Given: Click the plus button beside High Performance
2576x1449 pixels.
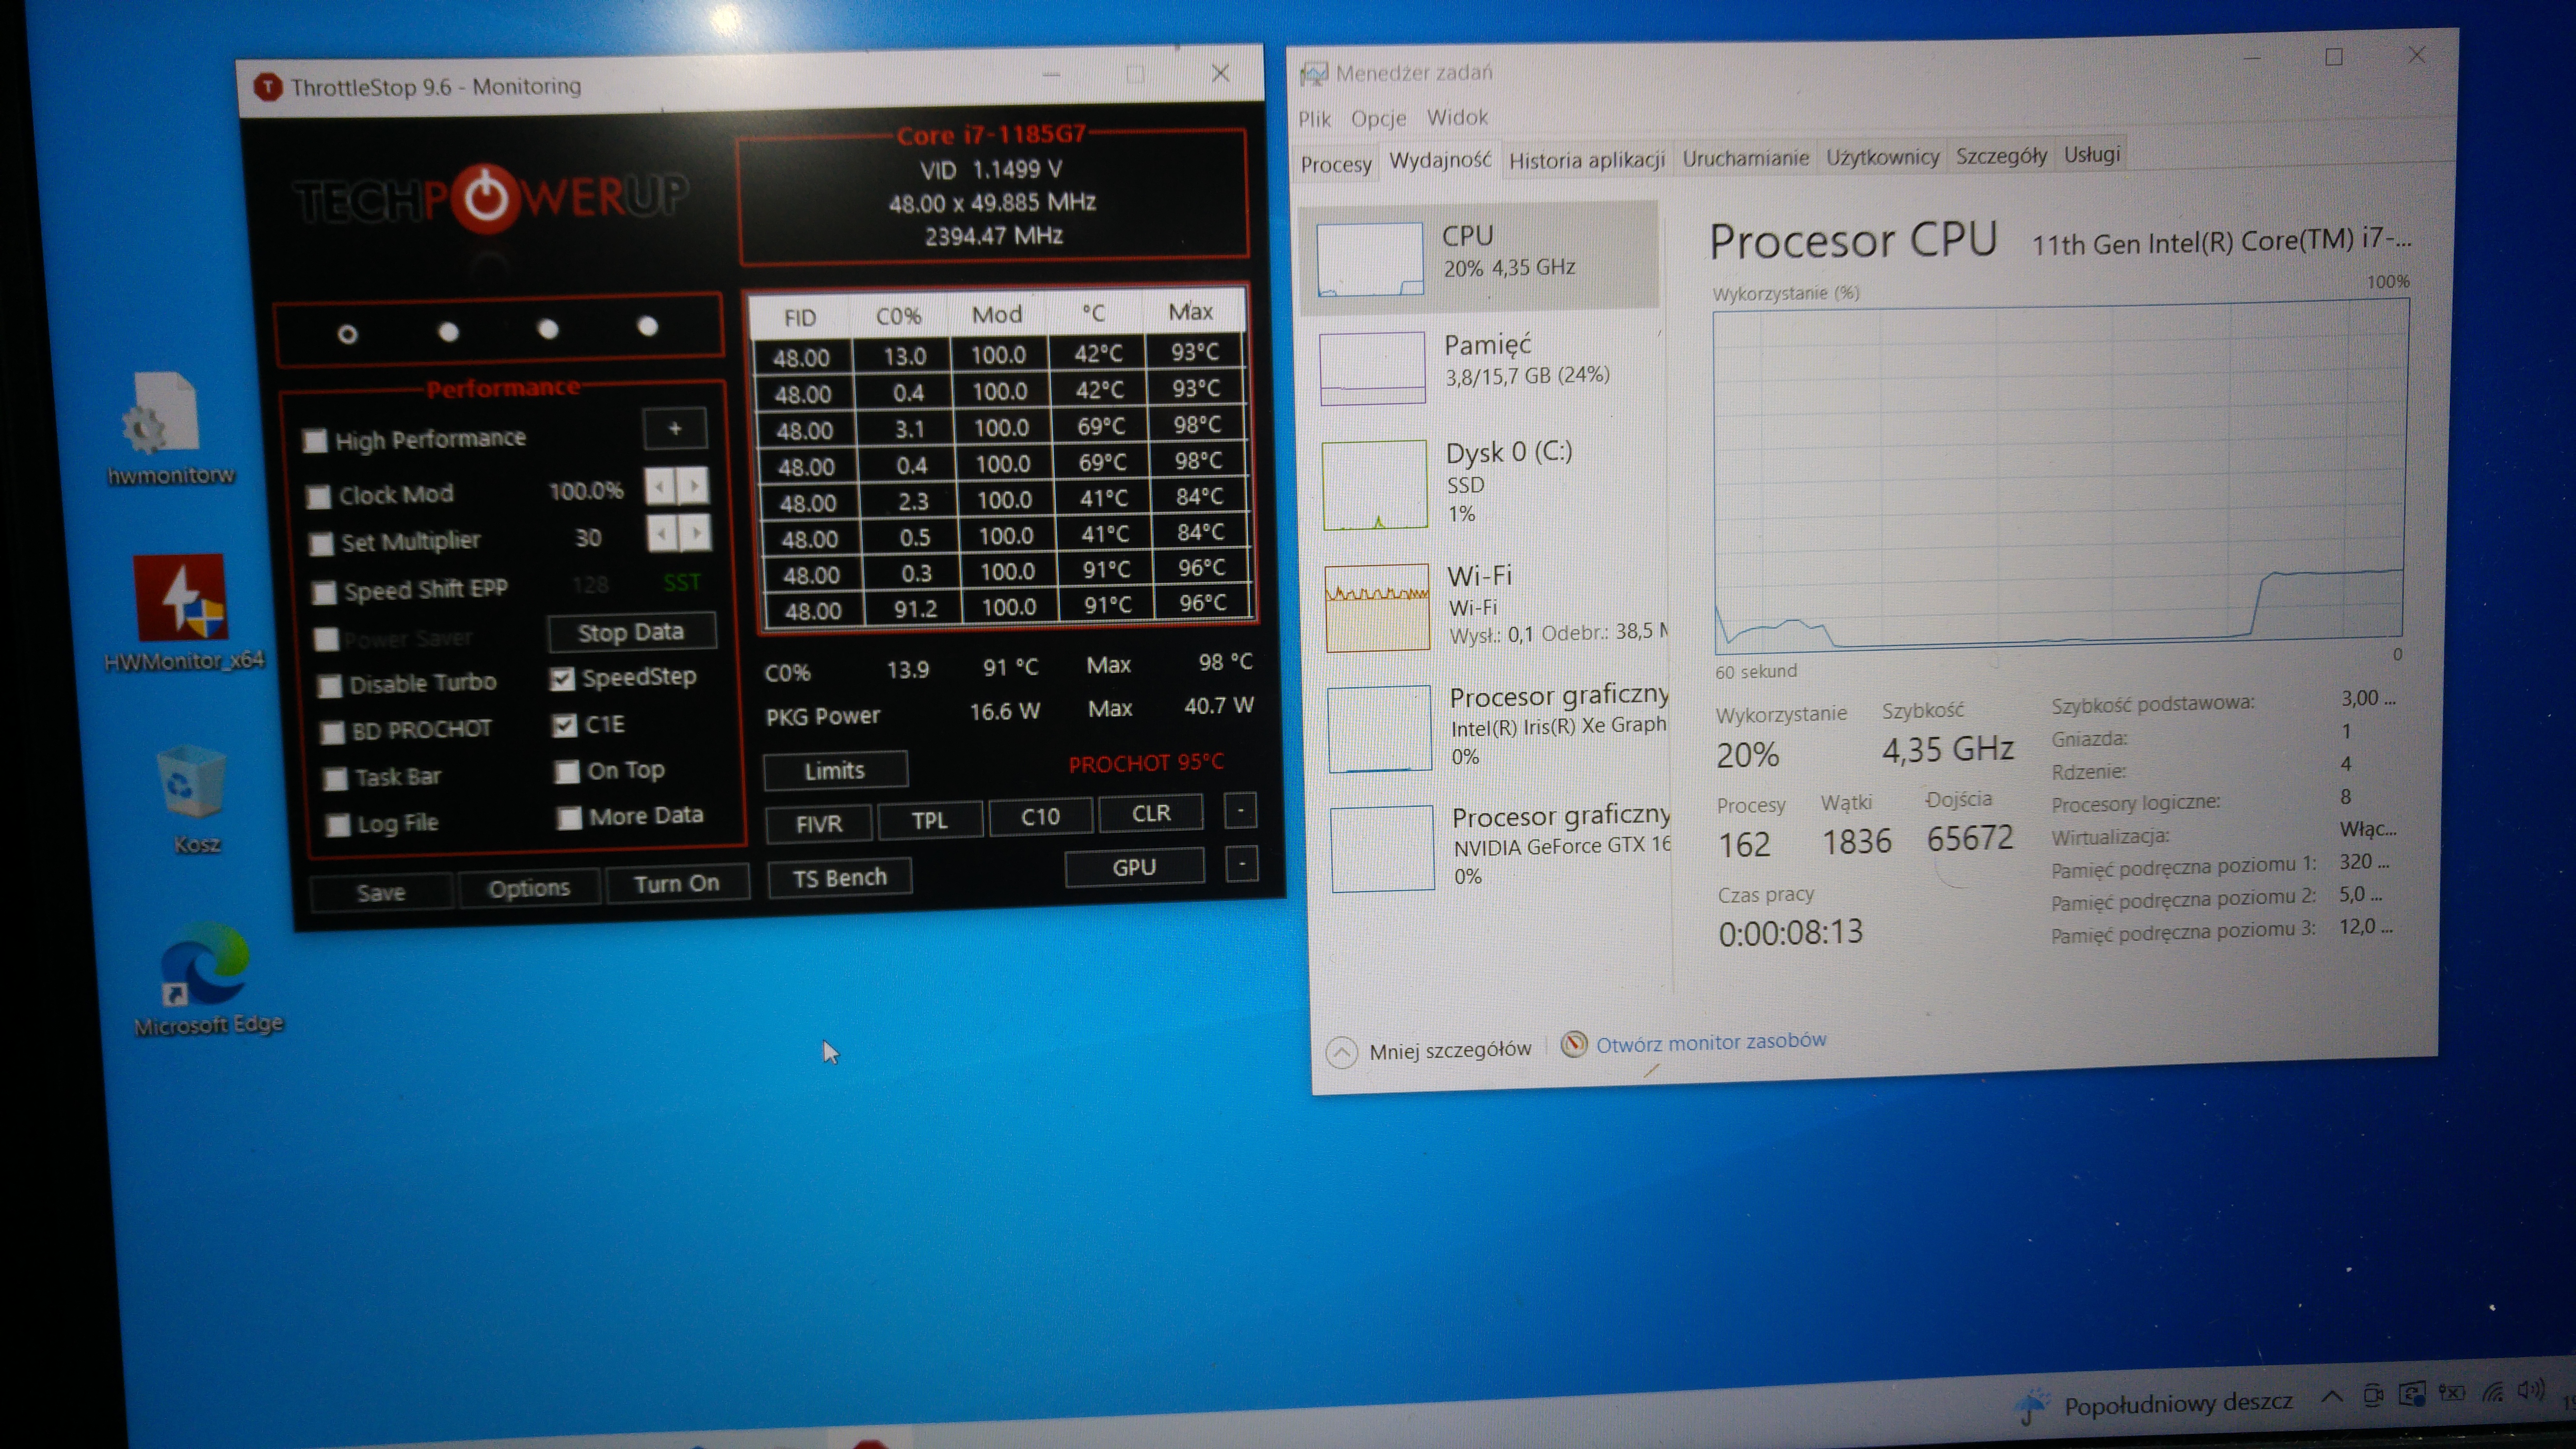Looking at the screenshot, I should 675,429.
